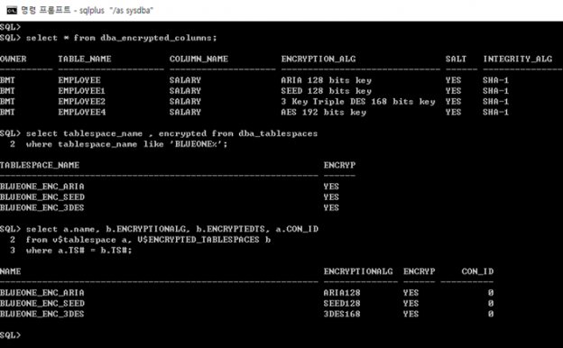Click 'AES 192 bits key' value
This screenshot has width=563, height=348.
[324, 112]
